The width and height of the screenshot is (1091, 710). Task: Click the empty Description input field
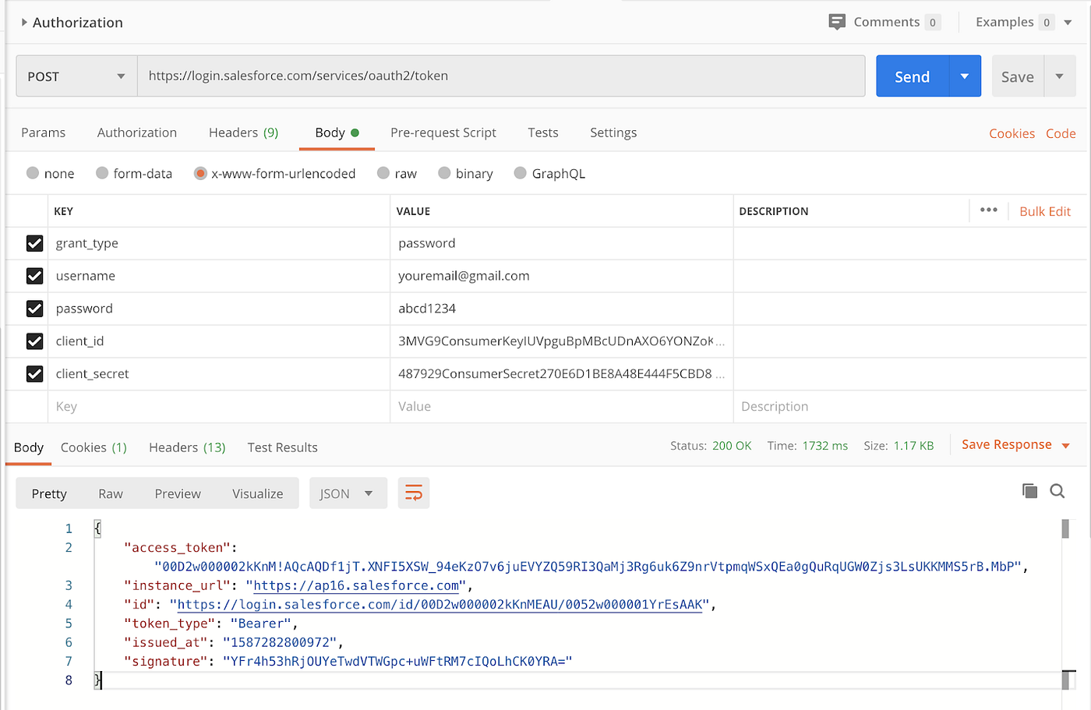909,407
